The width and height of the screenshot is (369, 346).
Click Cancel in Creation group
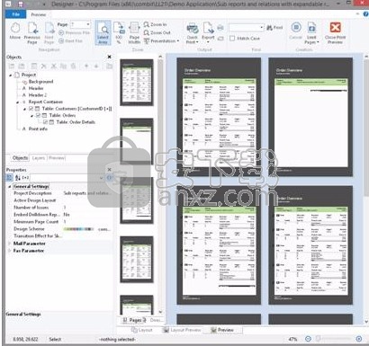(x=296, y=31)
